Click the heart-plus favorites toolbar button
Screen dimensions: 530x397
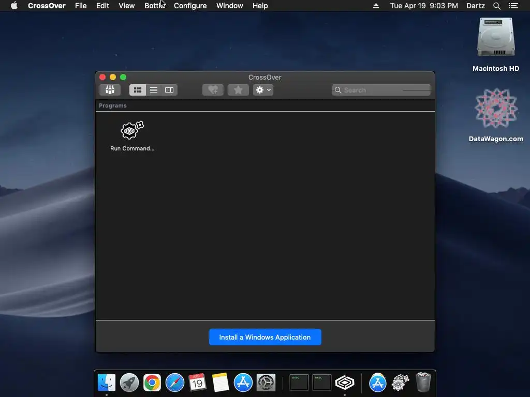coord(213,90)
